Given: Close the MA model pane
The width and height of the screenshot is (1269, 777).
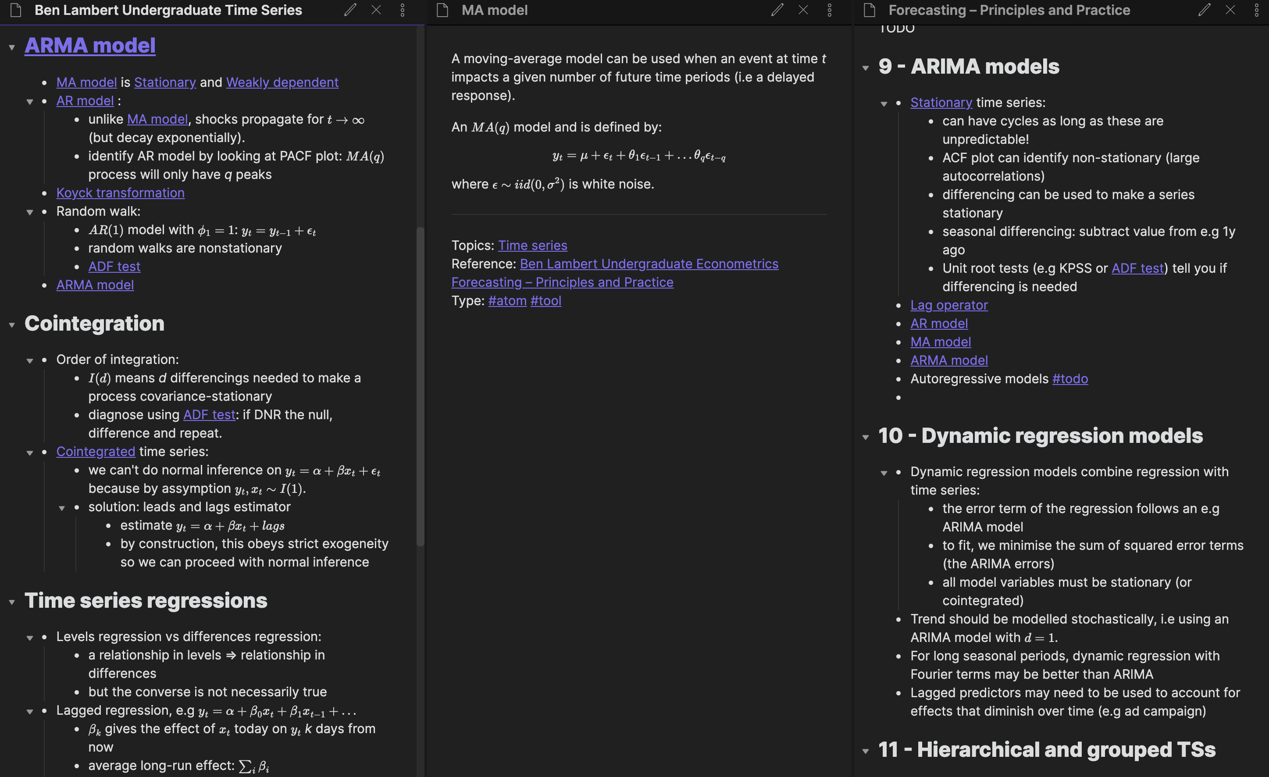Looking at the screenshot, I should [x=803, y=10].
